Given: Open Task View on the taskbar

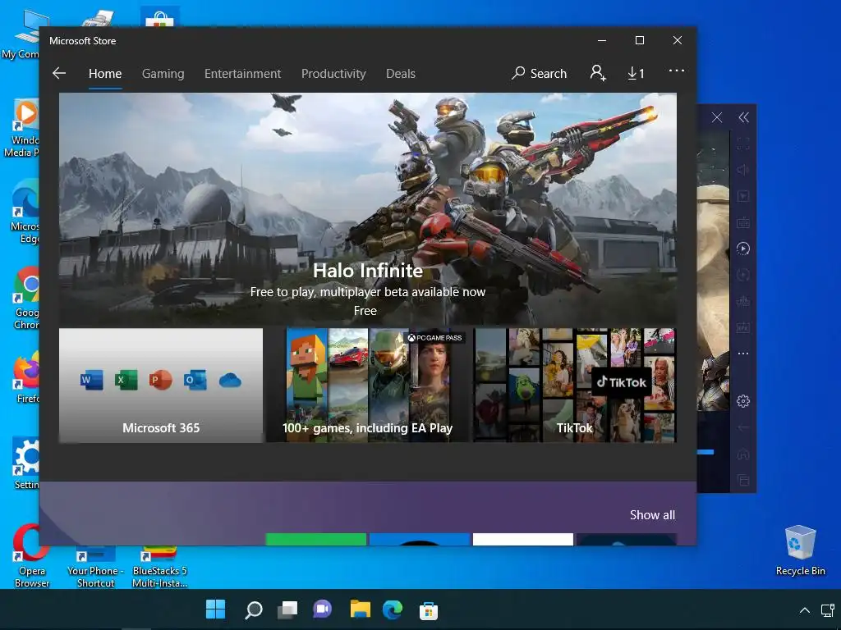Looking at the screenshot, I should 287,609.
